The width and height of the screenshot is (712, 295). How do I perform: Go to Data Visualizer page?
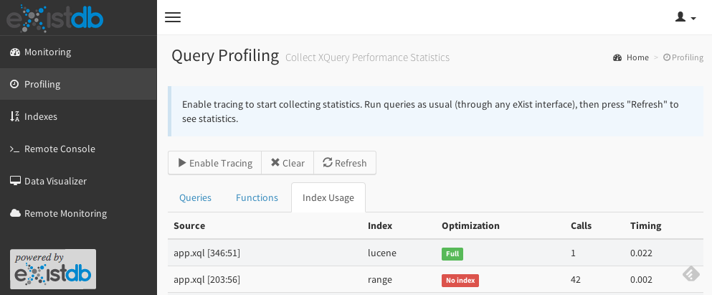(55, 181)
